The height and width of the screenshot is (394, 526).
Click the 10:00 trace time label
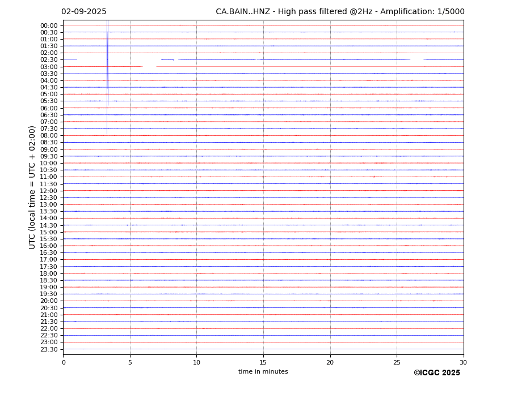[49, 164]
